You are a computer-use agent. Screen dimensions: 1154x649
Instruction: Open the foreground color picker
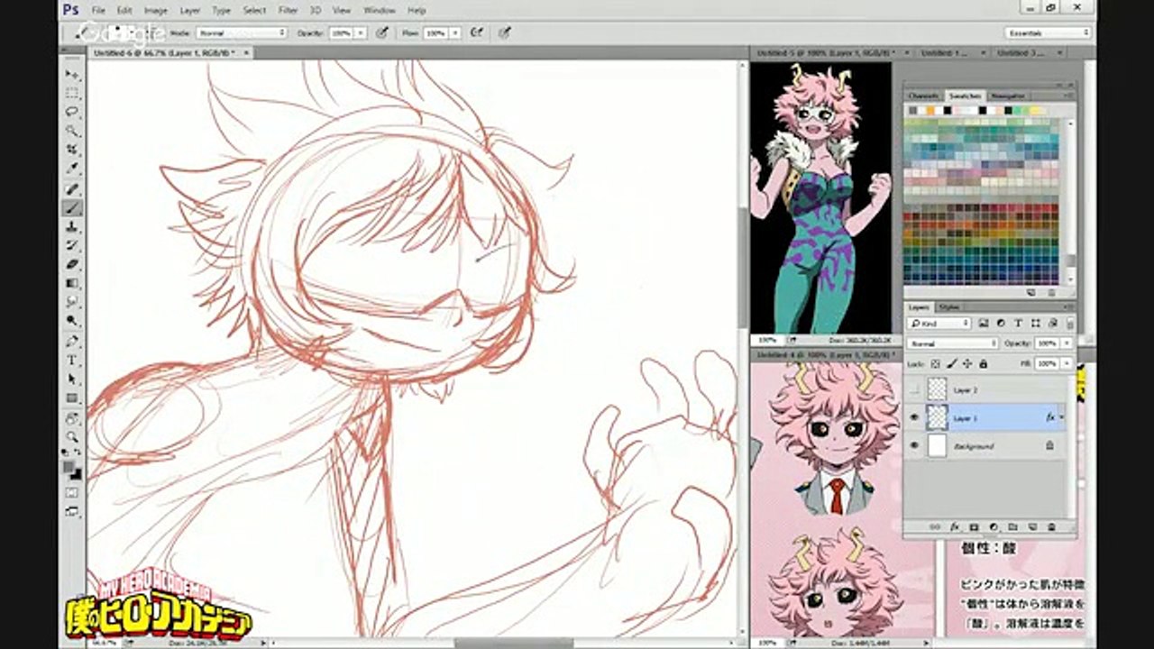pos(69,468)
